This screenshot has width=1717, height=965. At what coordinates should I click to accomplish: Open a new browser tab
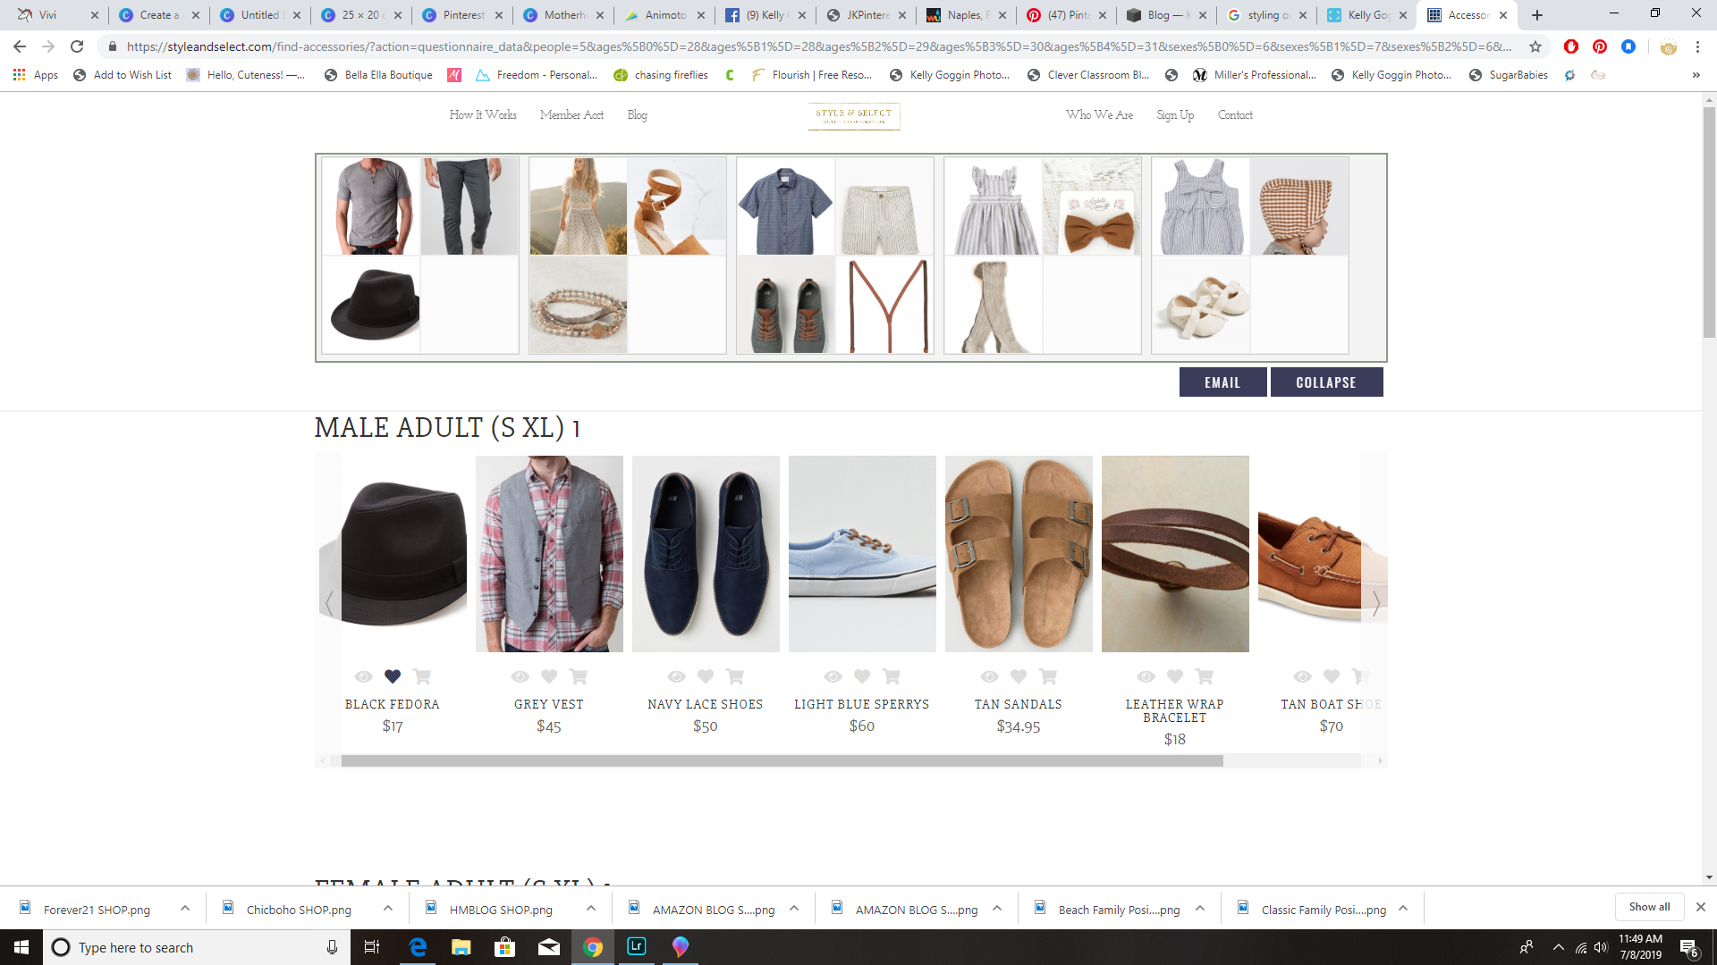pos(1537,15)
